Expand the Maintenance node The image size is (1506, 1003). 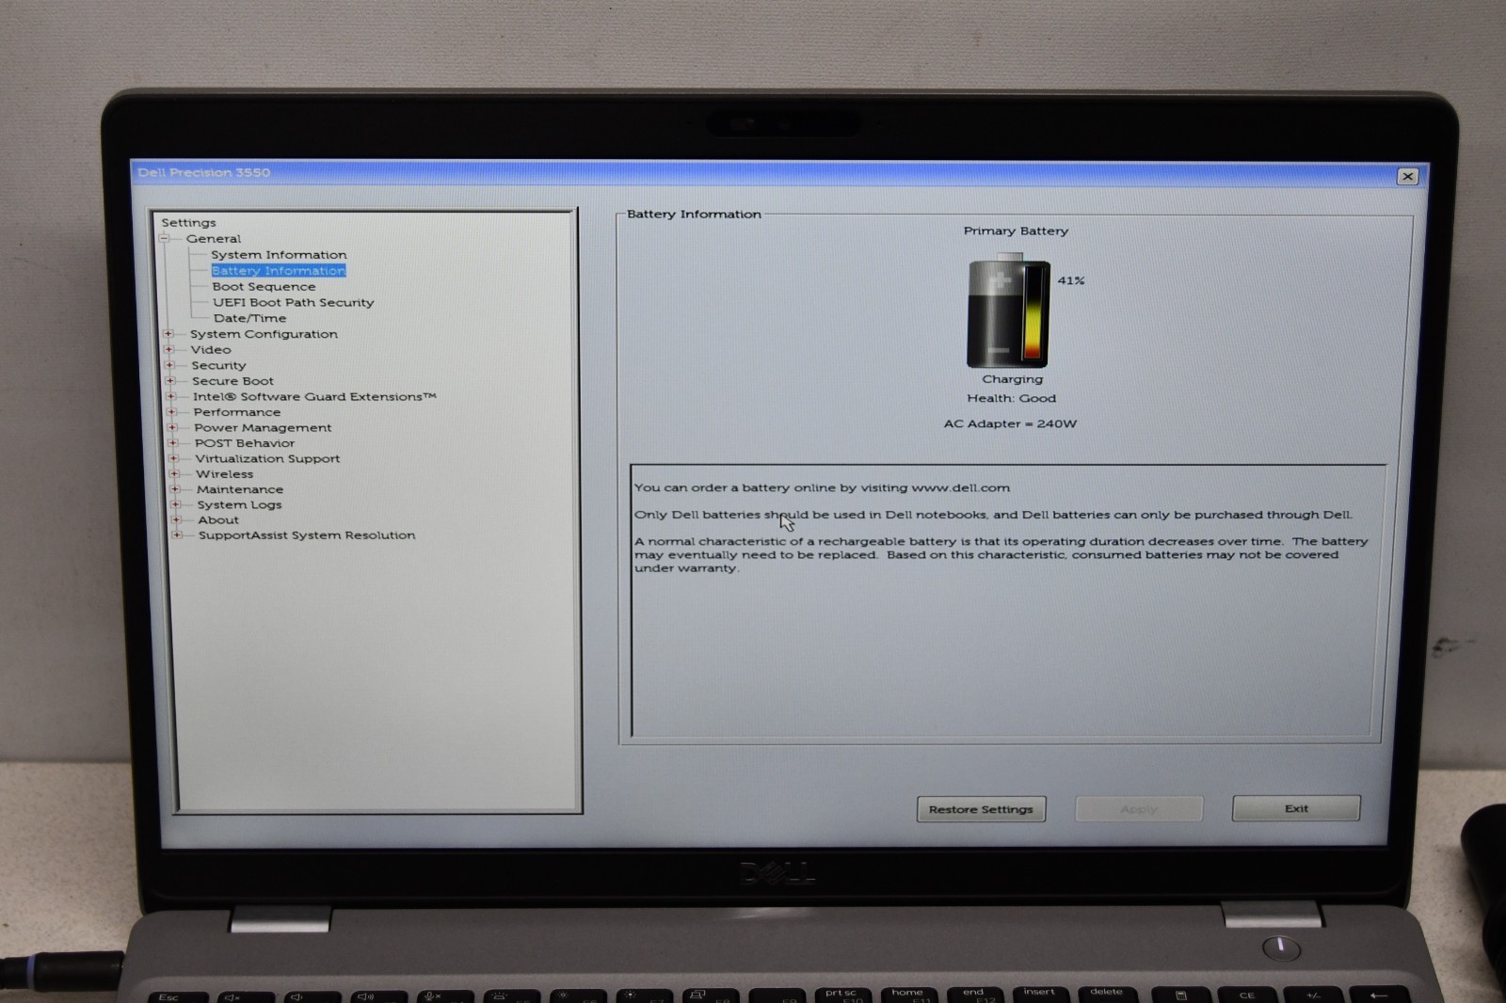click(175, 489)
